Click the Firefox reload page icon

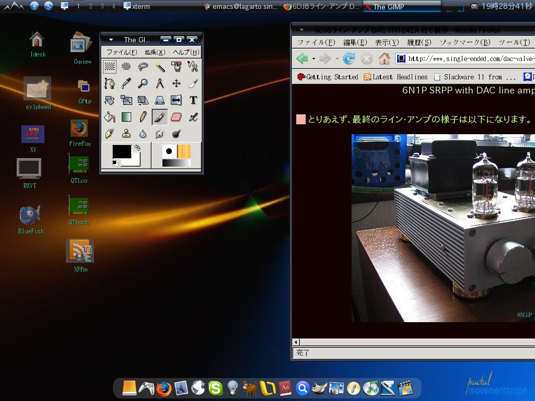348,58
